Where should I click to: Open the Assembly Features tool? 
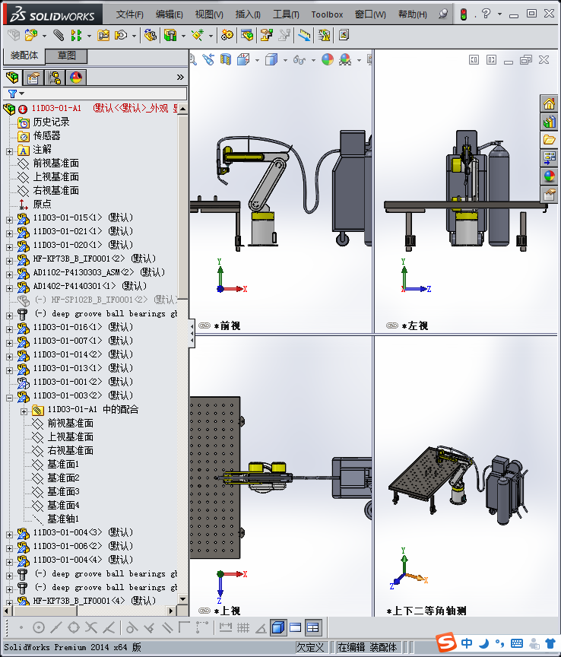[170, 36]
